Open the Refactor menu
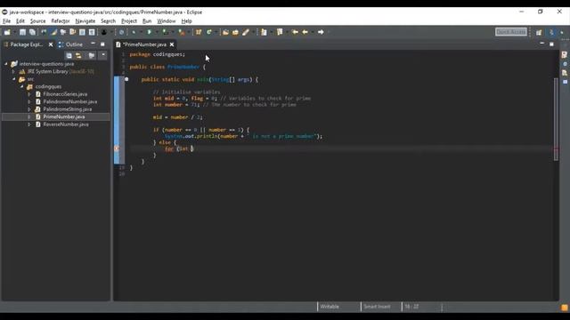 61,21
